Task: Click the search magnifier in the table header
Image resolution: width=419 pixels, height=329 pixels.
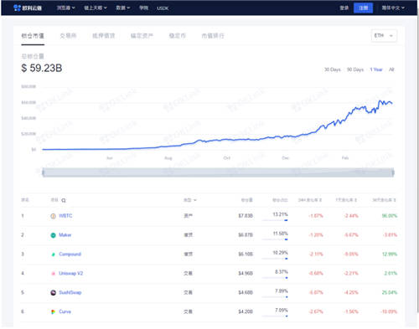Action: 64,200
